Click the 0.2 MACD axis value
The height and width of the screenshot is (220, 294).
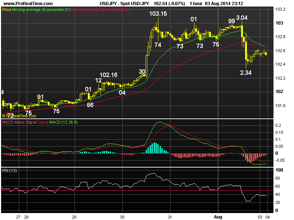278,125
